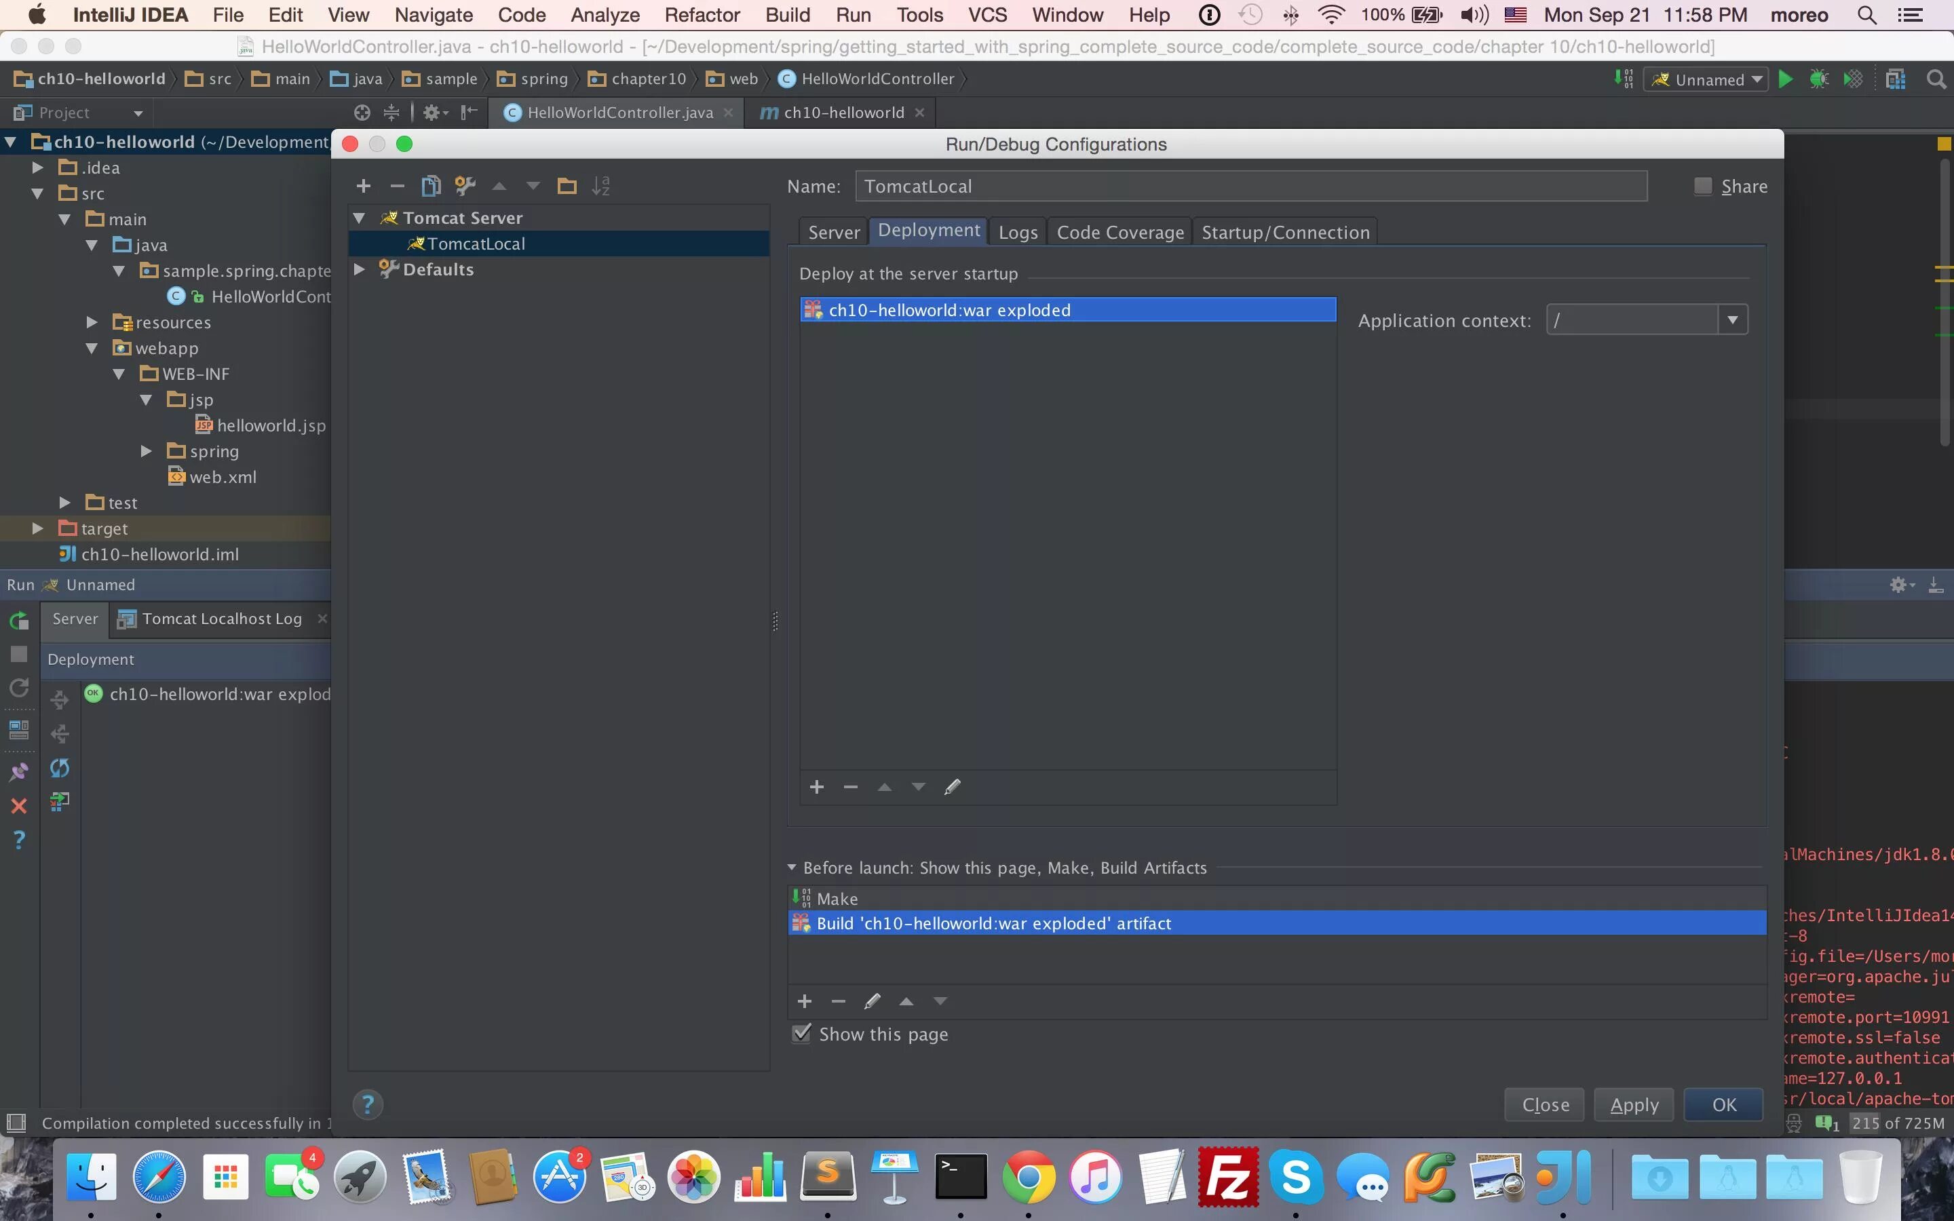
Task: Click the edit defaults wrench icon
Action: pyautogui.click(x=465, y=187)
